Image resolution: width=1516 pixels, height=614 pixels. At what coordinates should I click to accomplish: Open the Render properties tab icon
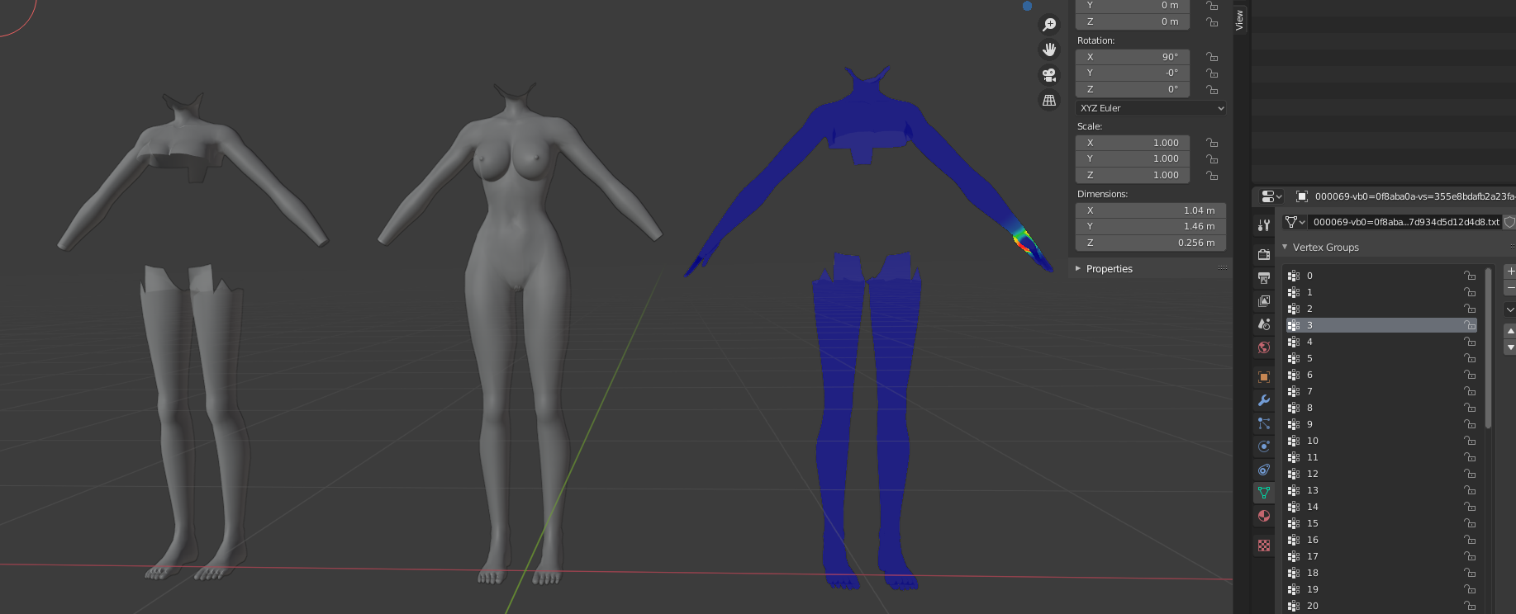coord(1264,254)
